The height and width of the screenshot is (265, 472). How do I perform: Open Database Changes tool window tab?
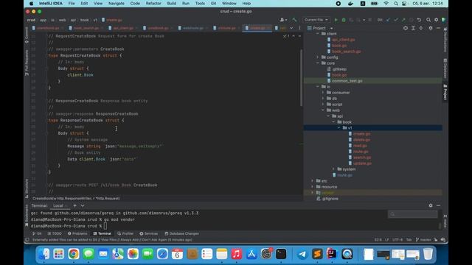[x=181, y=233]
